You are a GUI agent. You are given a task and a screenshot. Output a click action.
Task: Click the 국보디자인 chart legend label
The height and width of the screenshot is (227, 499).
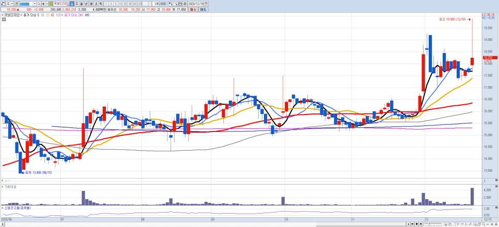[x=12, y=15]
